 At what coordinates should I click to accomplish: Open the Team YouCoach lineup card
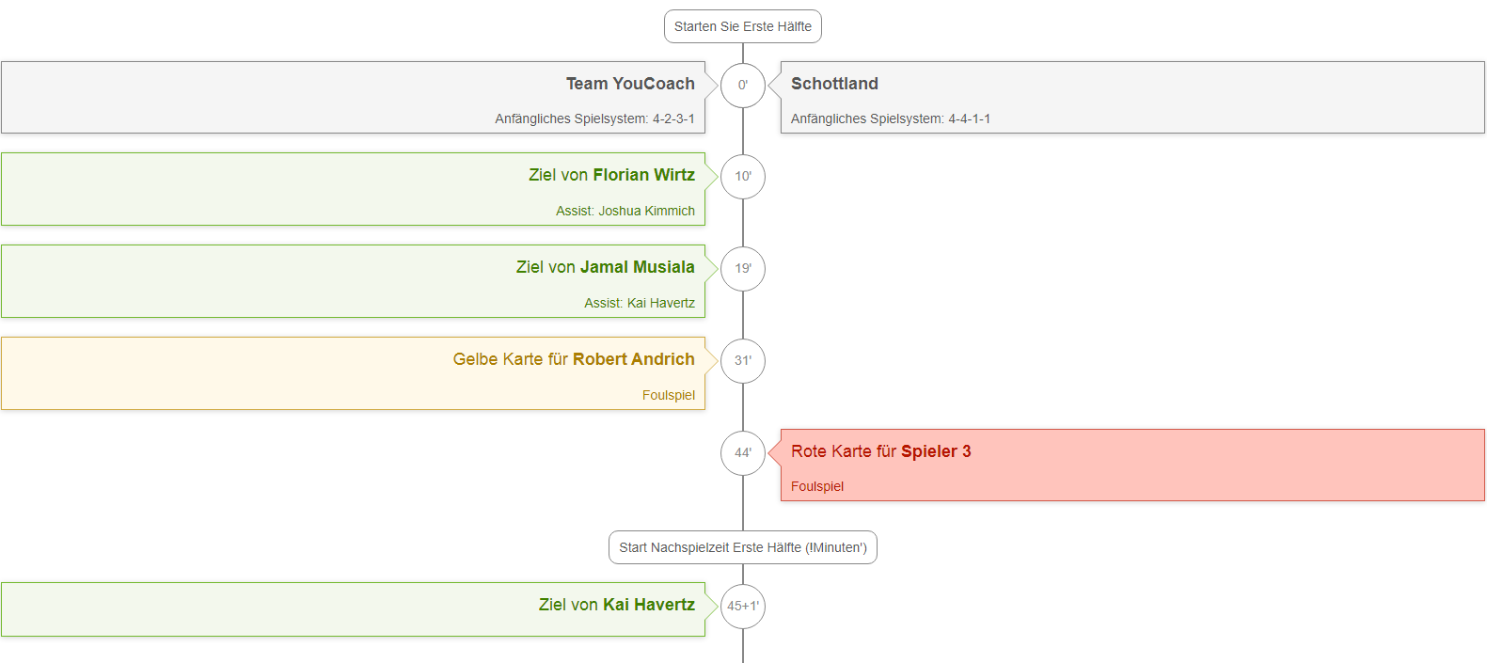point(353,97)
